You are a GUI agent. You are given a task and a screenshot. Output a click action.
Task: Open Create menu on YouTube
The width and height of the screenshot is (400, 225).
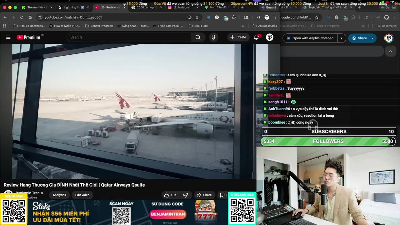238,37
